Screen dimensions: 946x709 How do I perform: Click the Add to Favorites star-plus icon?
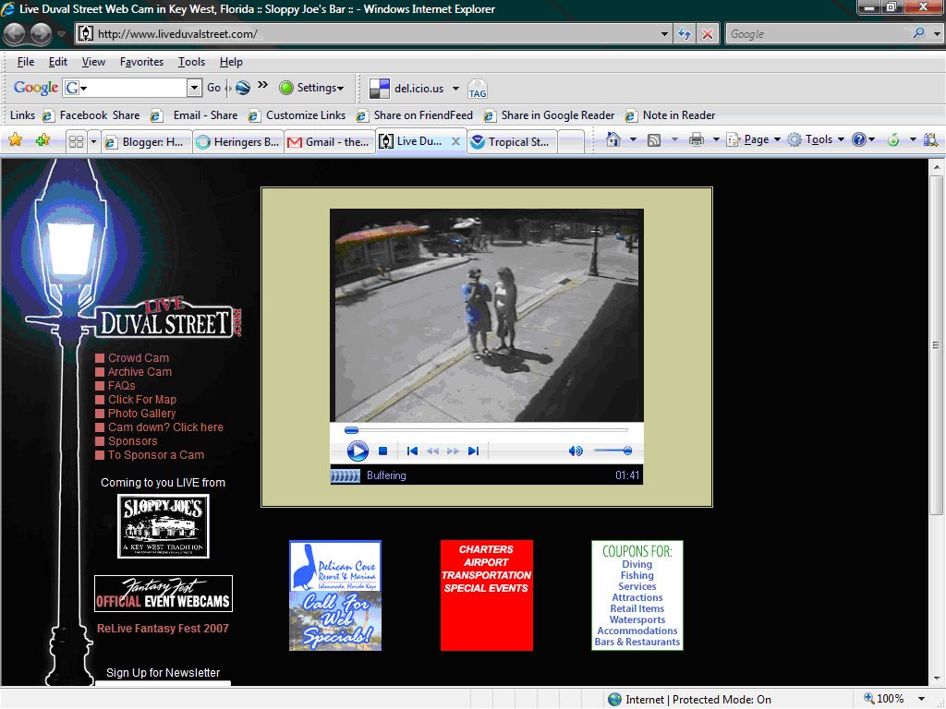click(x=42, y=140)
